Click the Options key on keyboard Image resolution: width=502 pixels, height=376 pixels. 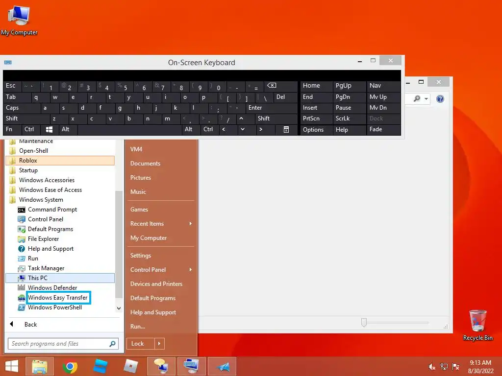click(x=316, y=129)
